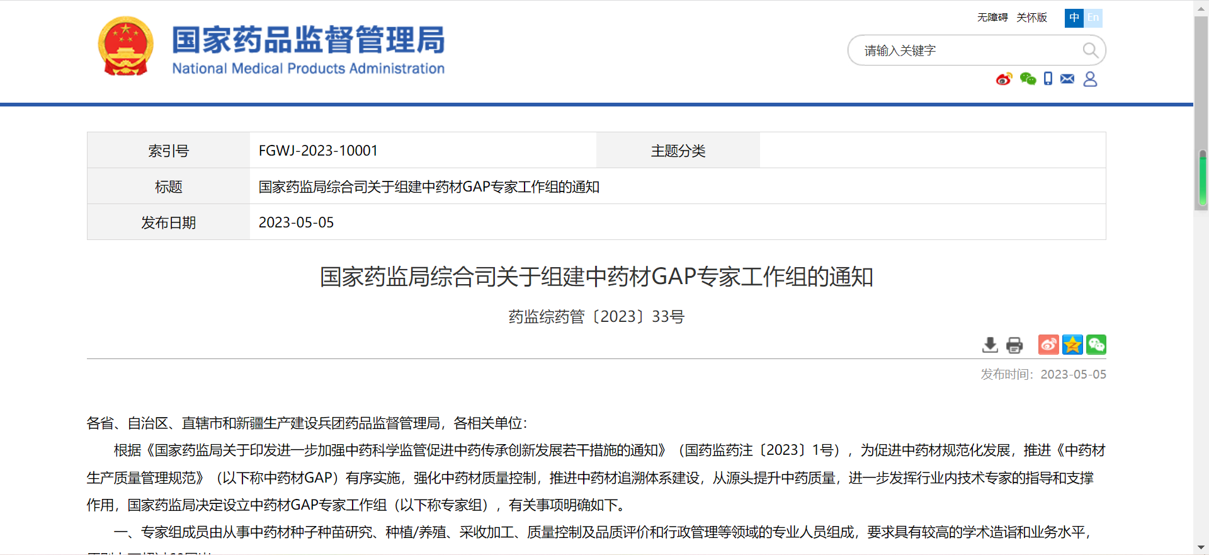
Task: Open the header Weibo icon
Action: [1004, 79]
